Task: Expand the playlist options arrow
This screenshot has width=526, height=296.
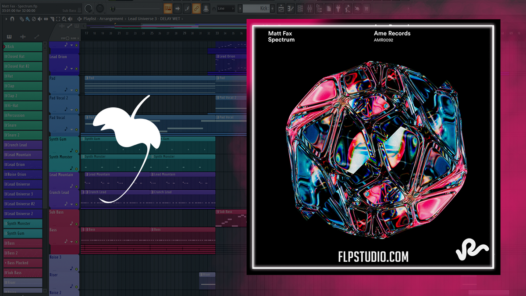Action: pos(6,18)
